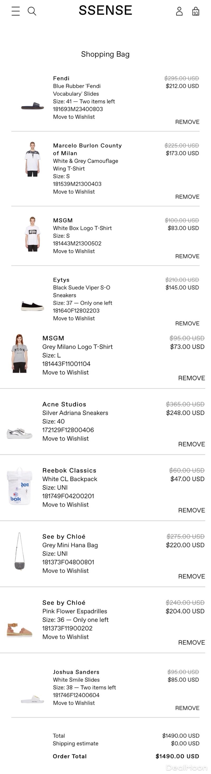Open the Fendi slides product thumbnail
Image resolution: width=211 pixels, height=774 pixels.
32,106
